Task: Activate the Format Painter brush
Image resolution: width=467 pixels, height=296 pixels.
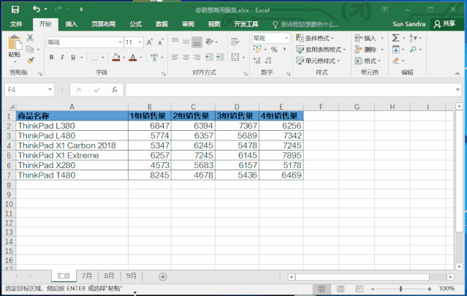Action: pos(30,61)
